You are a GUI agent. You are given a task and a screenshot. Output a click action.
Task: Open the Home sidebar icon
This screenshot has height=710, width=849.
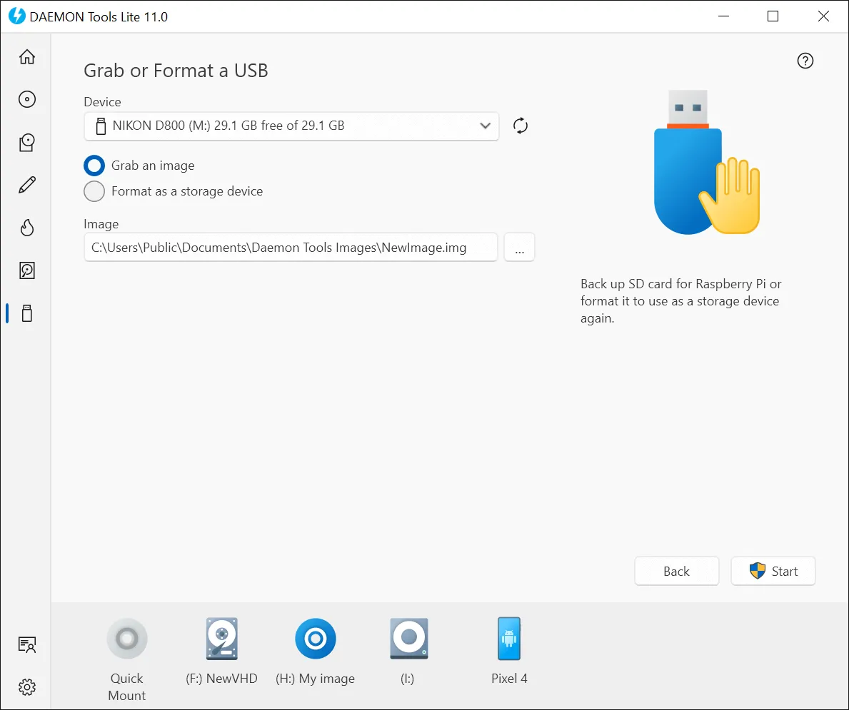click(x=27, y=57)
